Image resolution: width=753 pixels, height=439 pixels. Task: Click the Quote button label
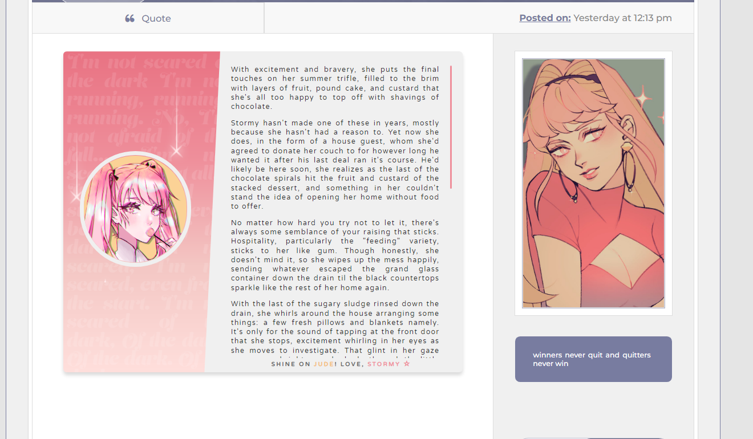(156, 18)
